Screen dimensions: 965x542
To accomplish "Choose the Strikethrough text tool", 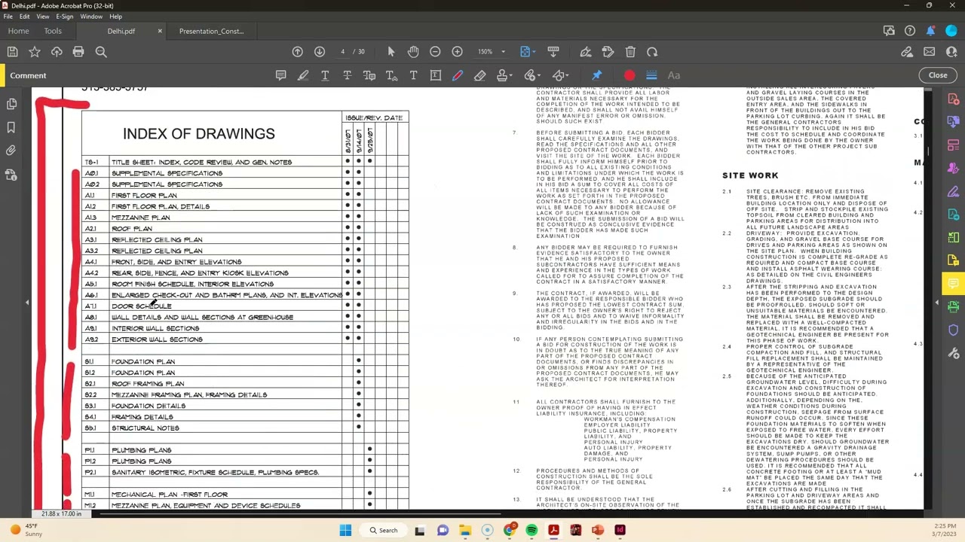I will (x=347, y=75).
